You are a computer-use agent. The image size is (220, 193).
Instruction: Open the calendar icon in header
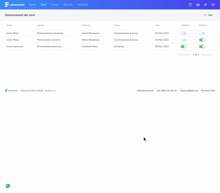190,5
